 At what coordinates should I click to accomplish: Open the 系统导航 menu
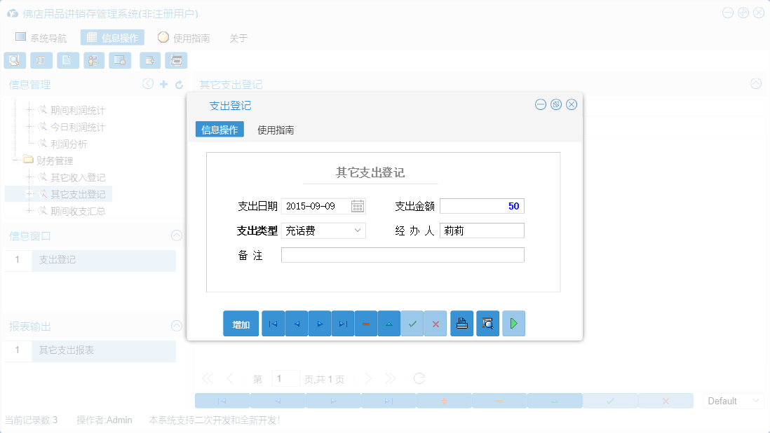click(42, 37)
